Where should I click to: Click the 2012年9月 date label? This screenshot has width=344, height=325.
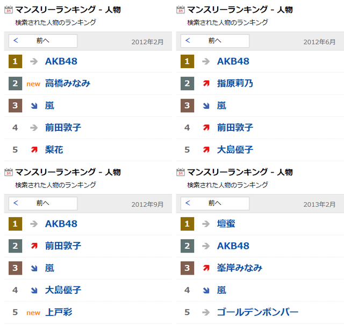click(x=147, y=204)
